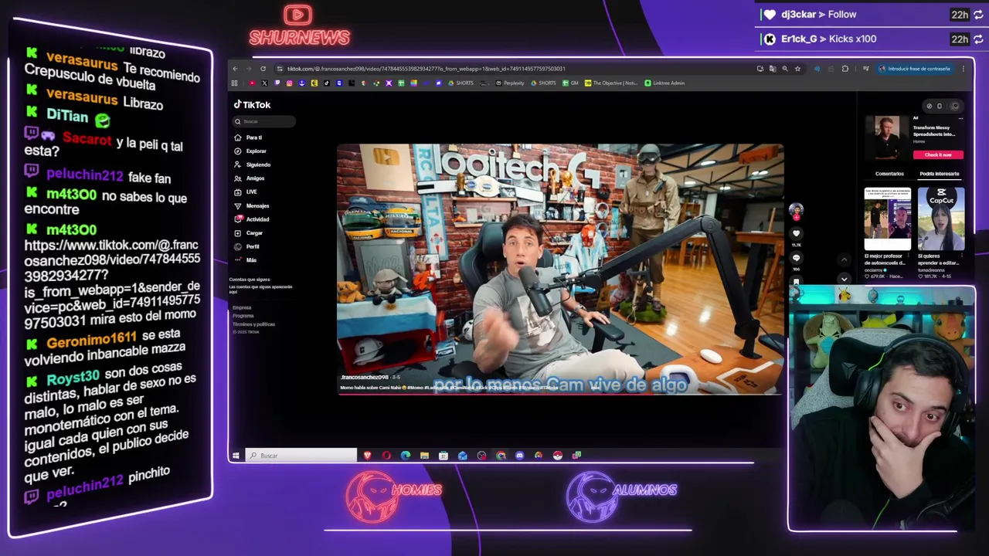The image size is (989, 556).
Task: Open Brave from the Windows taskbar
Action: [x=367, y=456]
